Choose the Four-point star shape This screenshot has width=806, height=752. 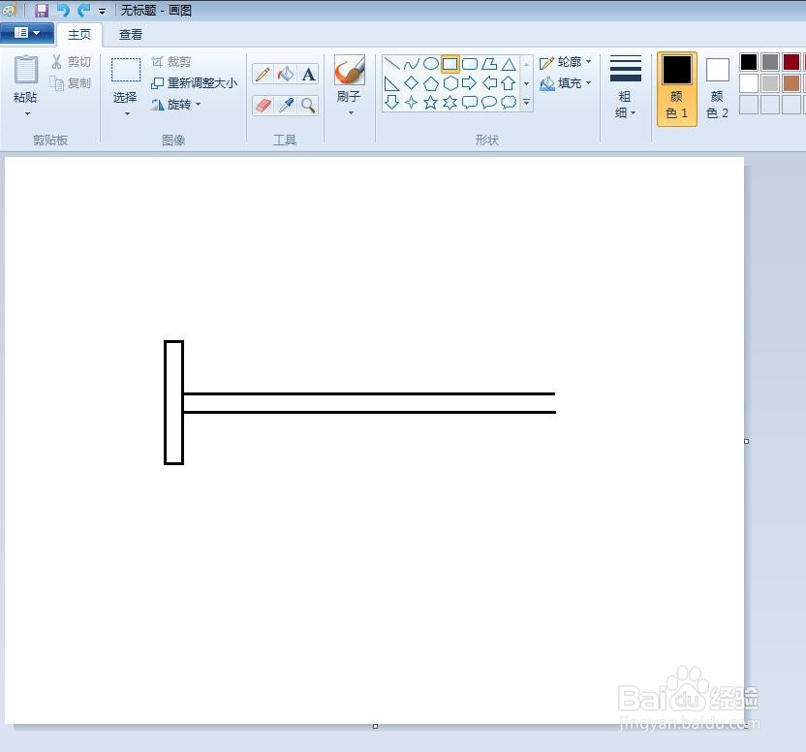(x=411, y=103)
